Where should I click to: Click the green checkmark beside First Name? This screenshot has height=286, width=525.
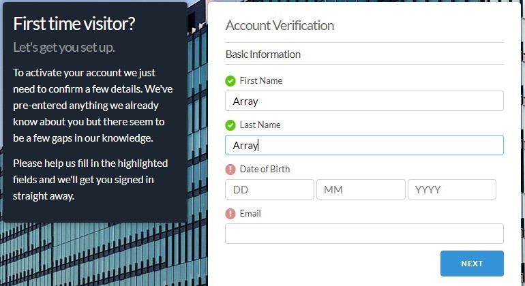point(230,81)
